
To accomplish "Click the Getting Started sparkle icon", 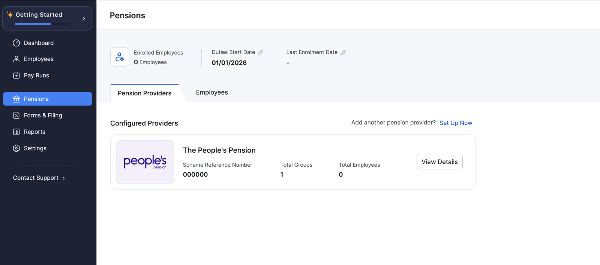I will pyautogui.click(x=10, y=15).
